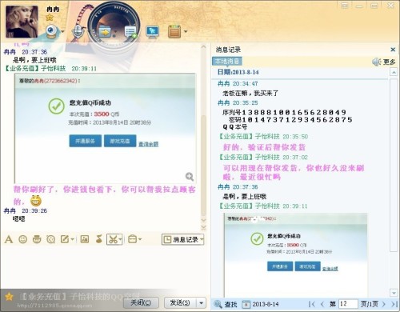Click the contact name 冉冉 at top

click(x=53, y=10)
